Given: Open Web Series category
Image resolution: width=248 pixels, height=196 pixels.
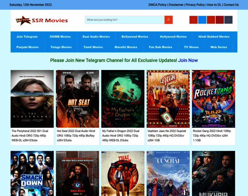Looking at the screenshot, I should click(219, 47).
